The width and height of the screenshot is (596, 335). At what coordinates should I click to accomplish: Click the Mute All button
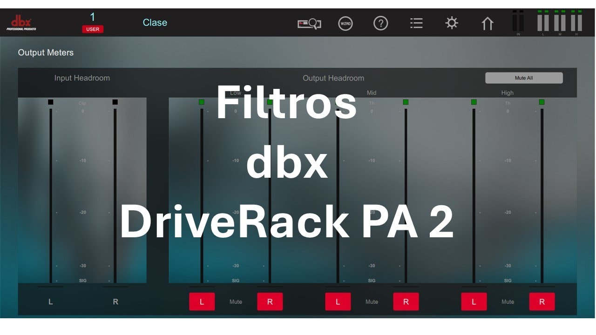524,78
